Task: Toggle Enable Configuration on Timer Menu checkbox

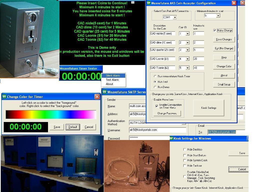Action: (157, 106)
